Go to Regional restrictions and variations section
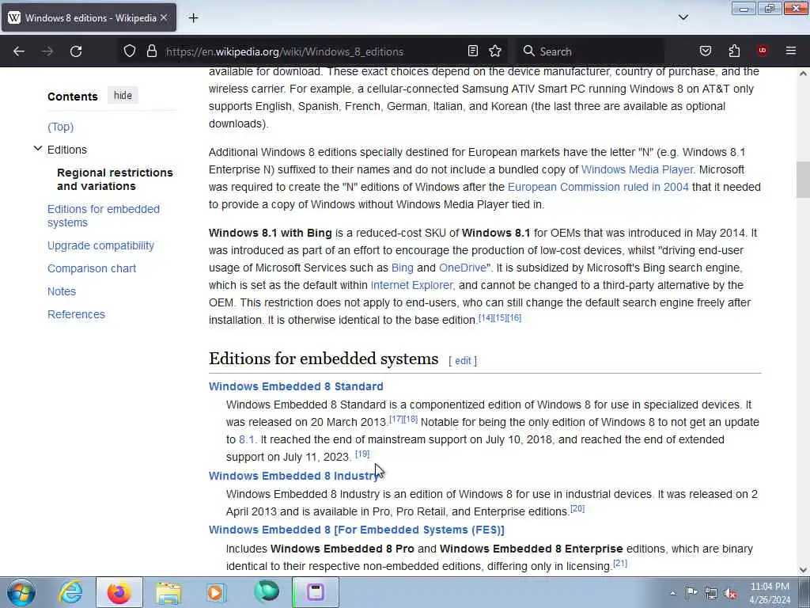 click(x=115, y=180)
